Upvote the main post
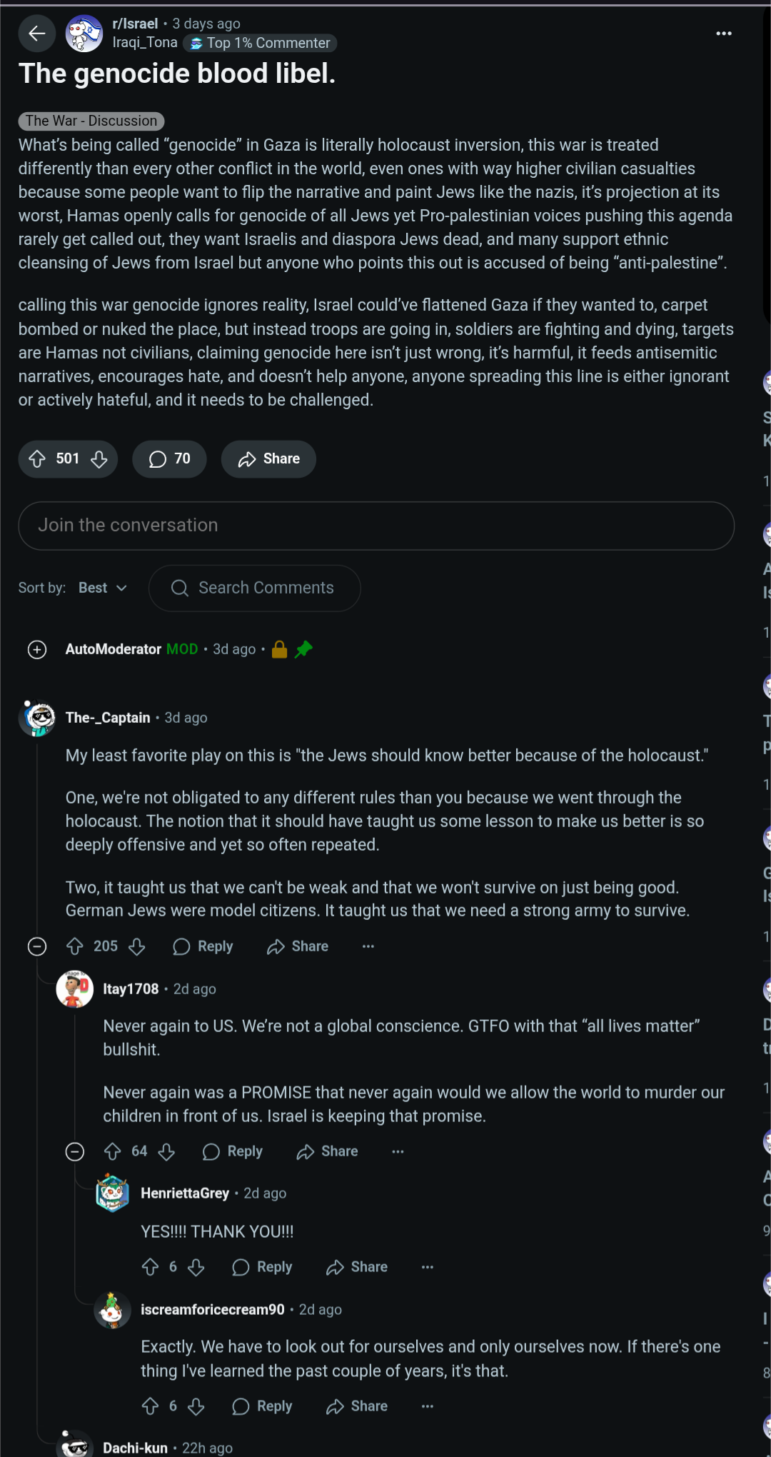Viewport: 771px width, 1457px height. [37, 459]
